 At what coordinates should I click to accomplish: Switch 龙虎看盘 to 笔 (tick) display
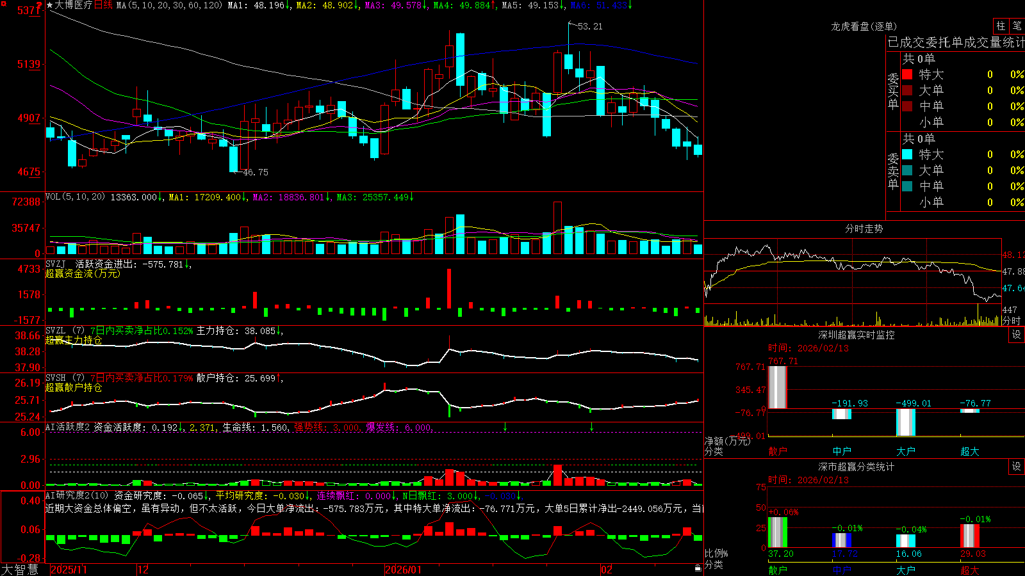click(x=1017, y=26)
